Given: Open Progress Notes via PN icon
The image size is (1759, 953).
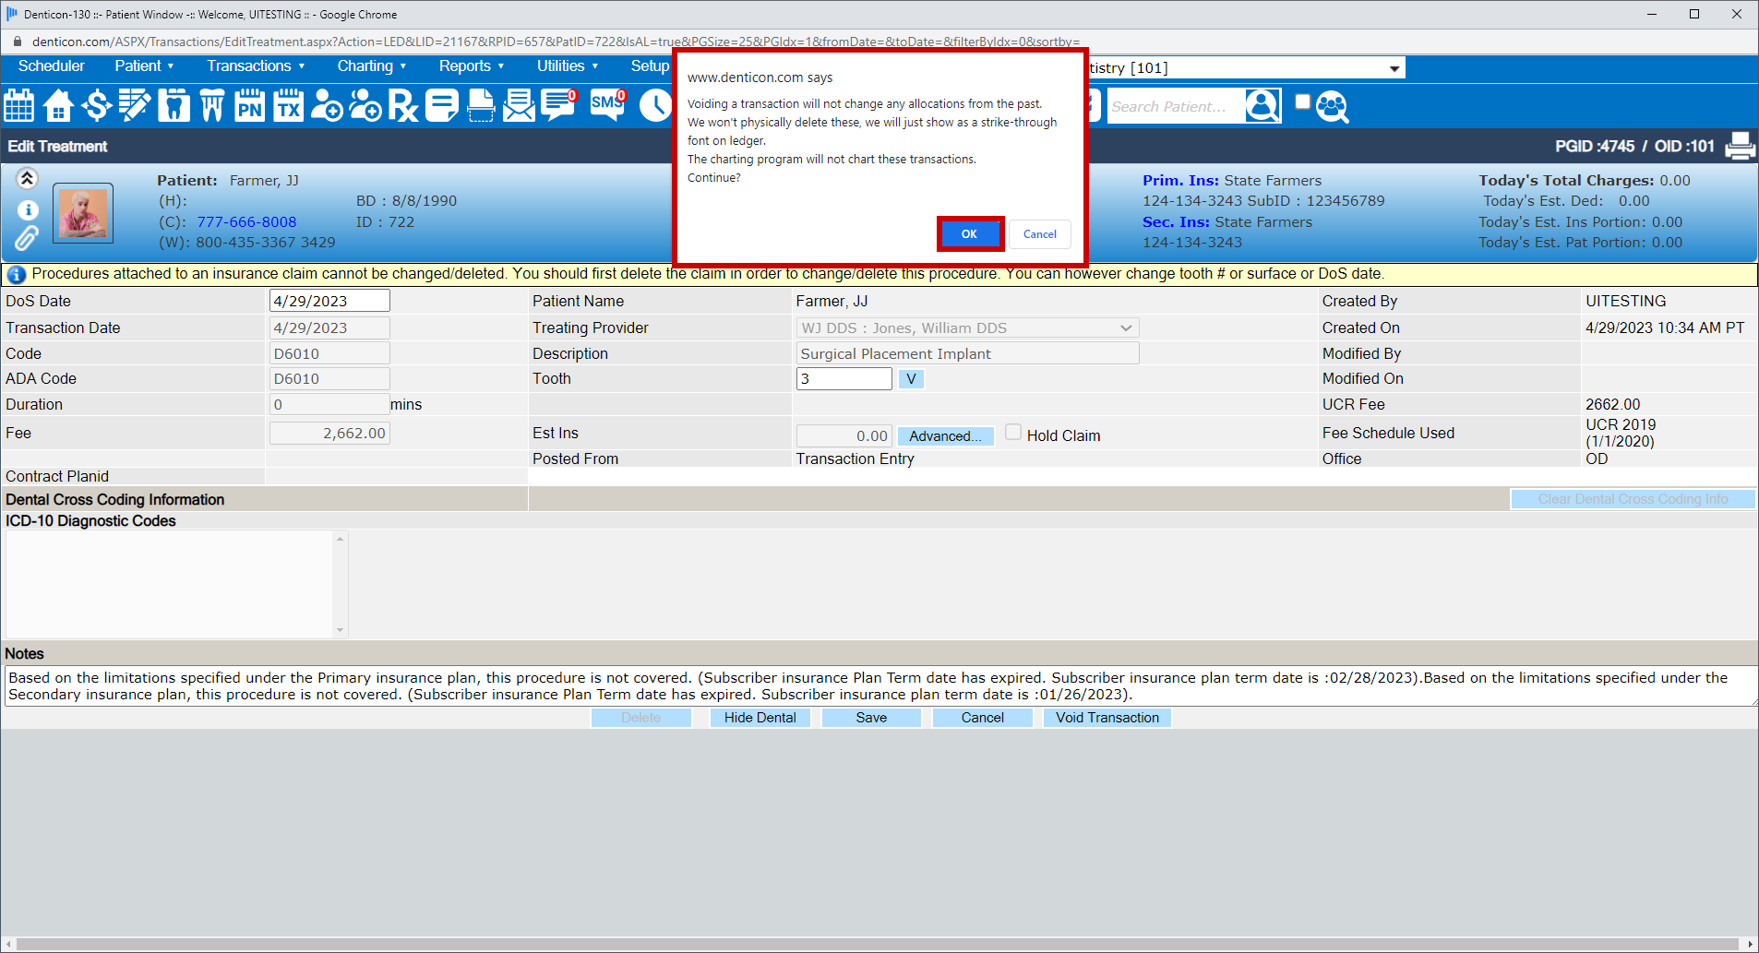Looking at the screenshot, I should tap(249, 105).
